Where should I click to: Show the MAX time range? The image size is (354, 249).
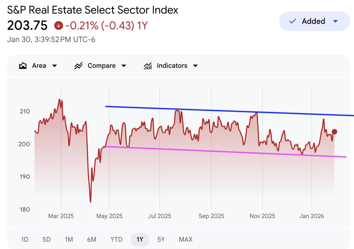(186, 240)
